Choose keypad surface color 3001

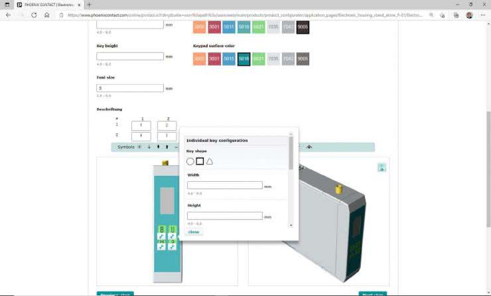pos(214,59)
